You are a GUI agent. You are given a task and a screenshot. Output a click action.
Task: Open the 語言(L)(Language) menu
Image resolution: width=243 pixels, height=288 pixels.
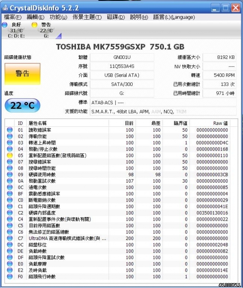(x=174, y=17)
